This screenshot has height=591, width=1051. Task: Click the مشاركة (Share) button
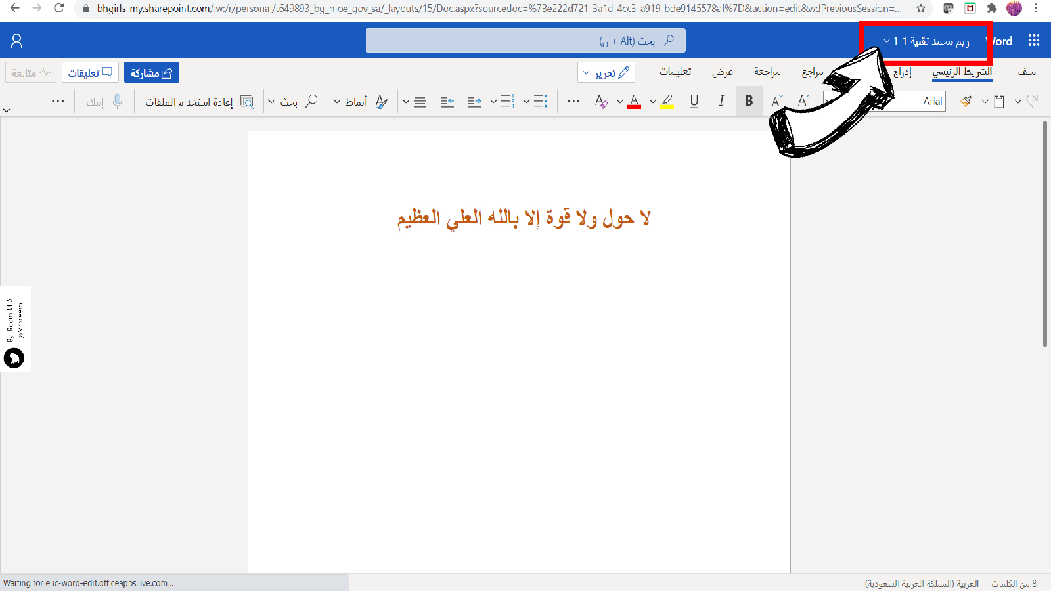(x=151, y=72)
